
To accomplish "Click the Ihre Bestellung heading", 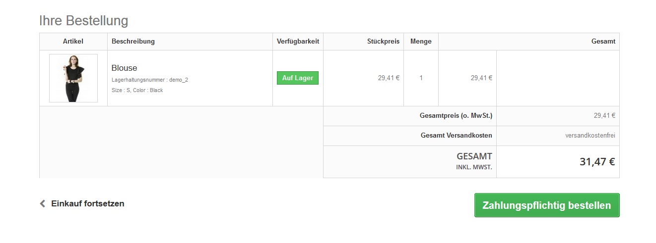I will pos(84,21).
